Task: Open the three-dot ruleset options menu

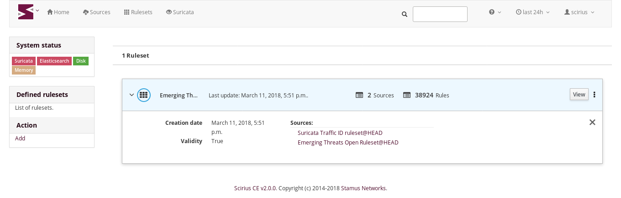Action: pos(595,95)
